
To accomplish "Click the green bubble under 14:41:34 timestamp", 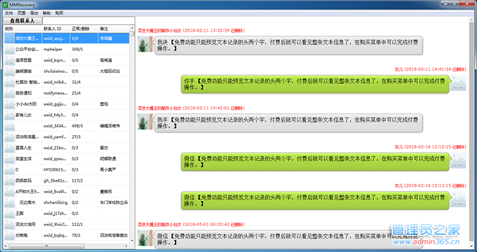I will coord(315,84).
